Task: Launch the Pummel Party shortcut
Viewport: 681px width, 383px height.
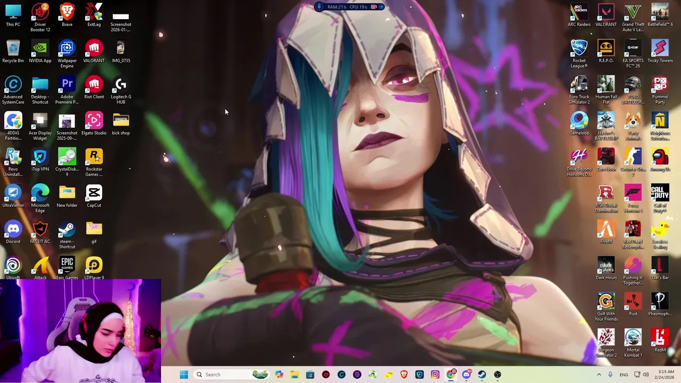Action: click(x=660, y=90)
